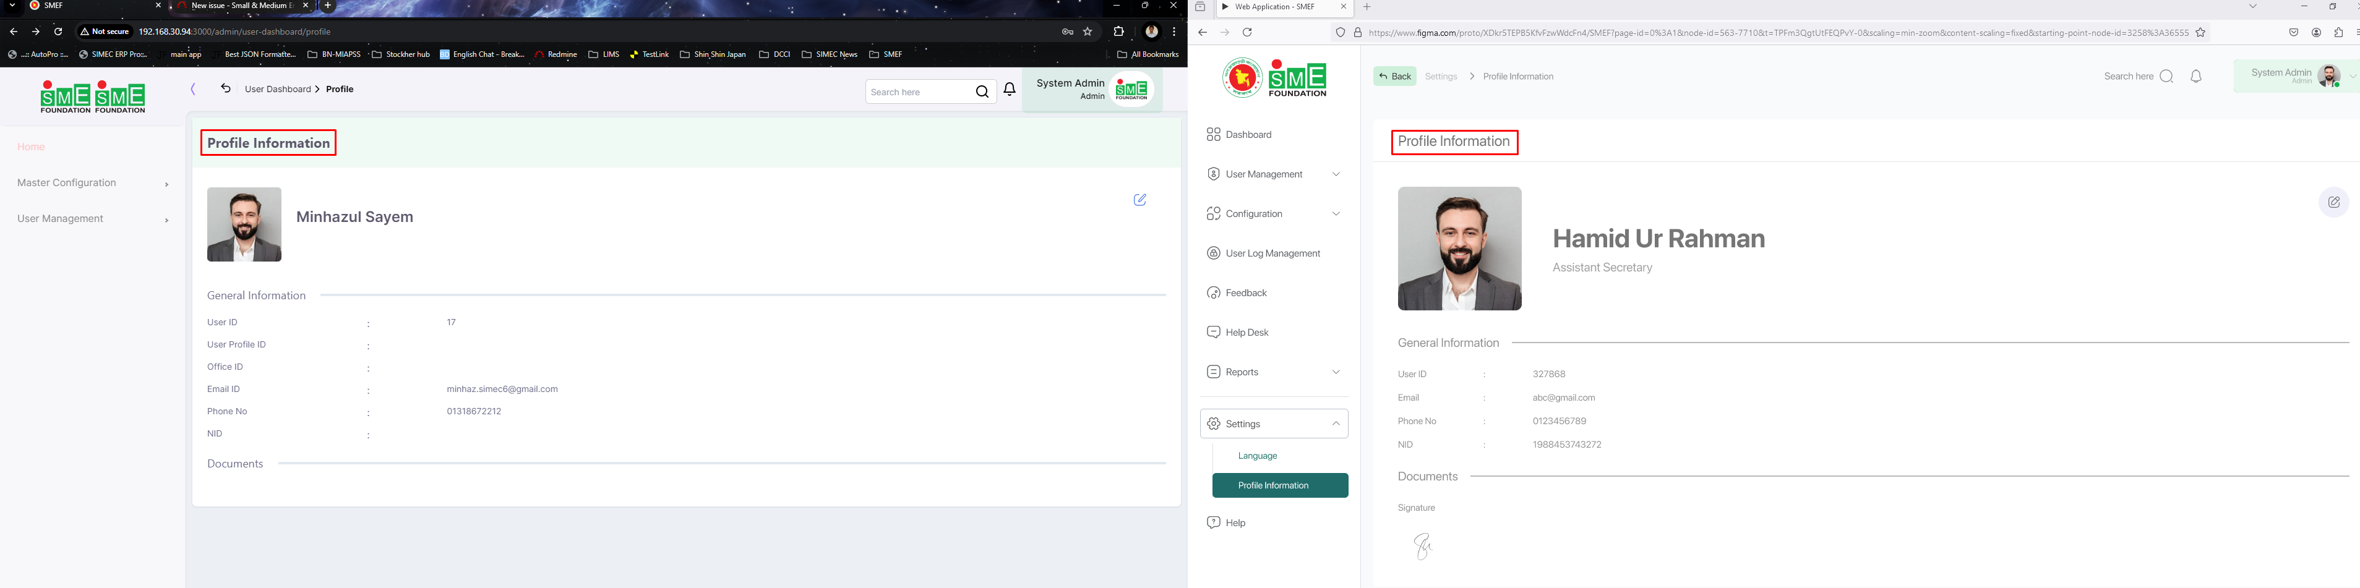Select Profile Information menu item in sidebar
This screenshot has height=588, width=2360.
tap(1280, 485)
